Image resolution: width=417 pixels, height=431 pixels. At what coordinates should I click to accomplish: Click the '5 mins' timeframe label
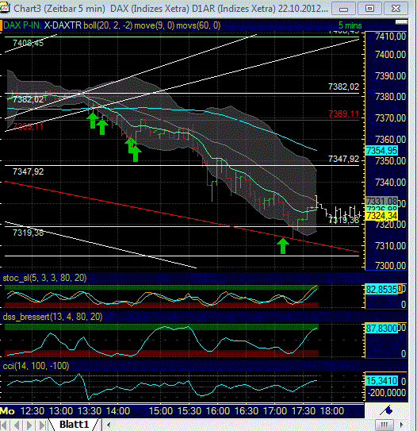pos(350,25)
